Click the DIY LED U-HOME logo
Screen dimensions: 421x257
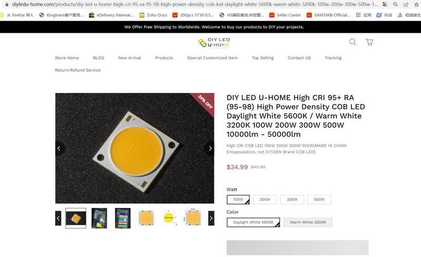pos(214,42)
